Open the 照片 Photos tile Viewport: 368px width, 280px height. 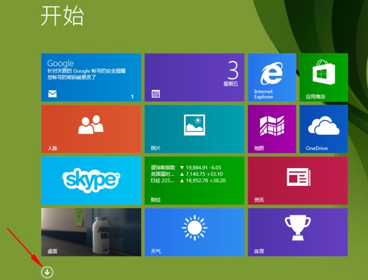(194, 129)
